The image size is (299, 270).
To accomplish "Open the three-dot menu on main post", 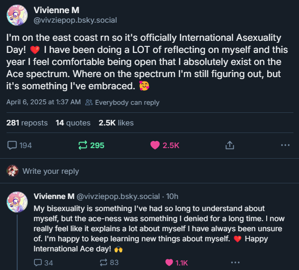I will [x=285, y=145].
